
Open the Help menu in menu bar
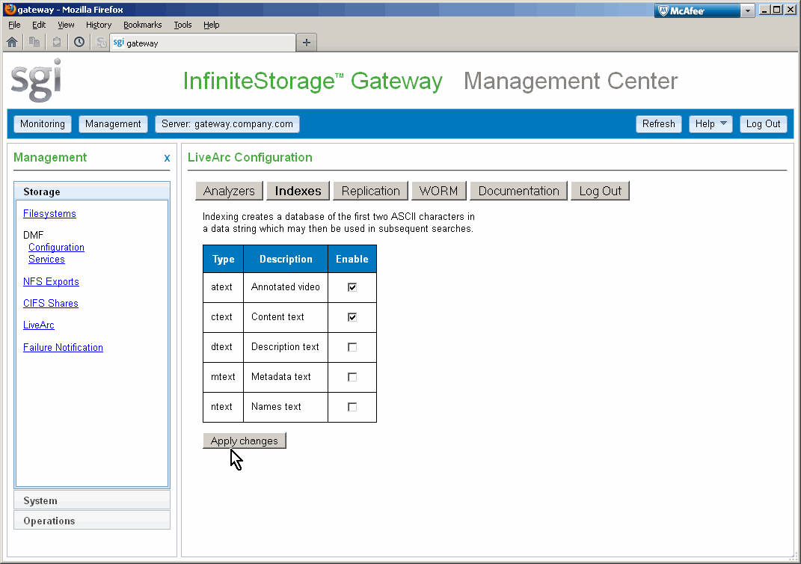212,25
